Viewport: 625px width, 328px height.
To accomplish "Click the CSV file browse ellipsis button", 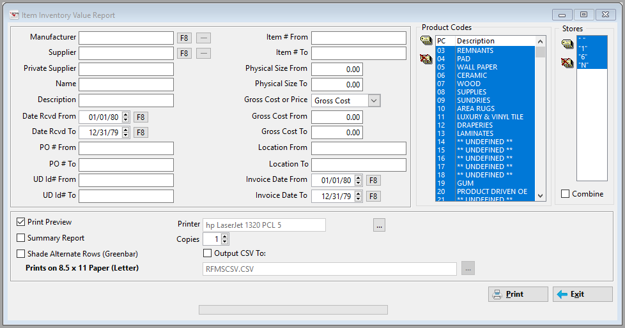I will pyautogui.click(x=468, y=269).
